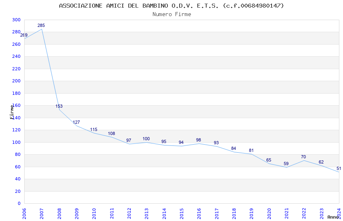Select the y-axis value 60
Screen dimensions: 343x221
[17, 167]
